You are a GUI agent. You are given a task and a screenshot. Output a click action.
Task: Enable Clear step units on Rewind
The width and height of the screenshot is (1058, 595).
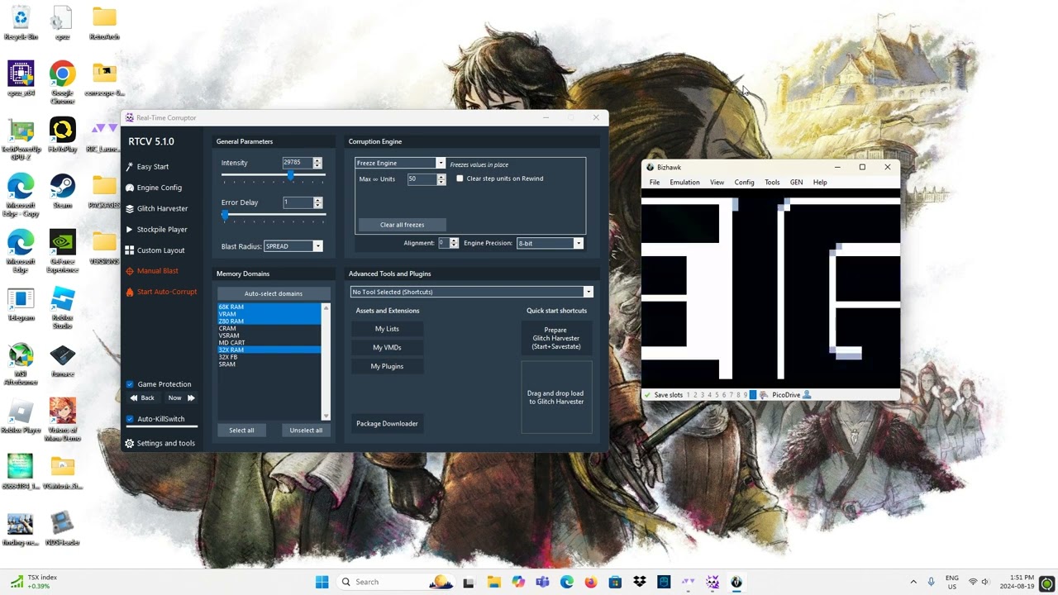(x=460, y=178)
